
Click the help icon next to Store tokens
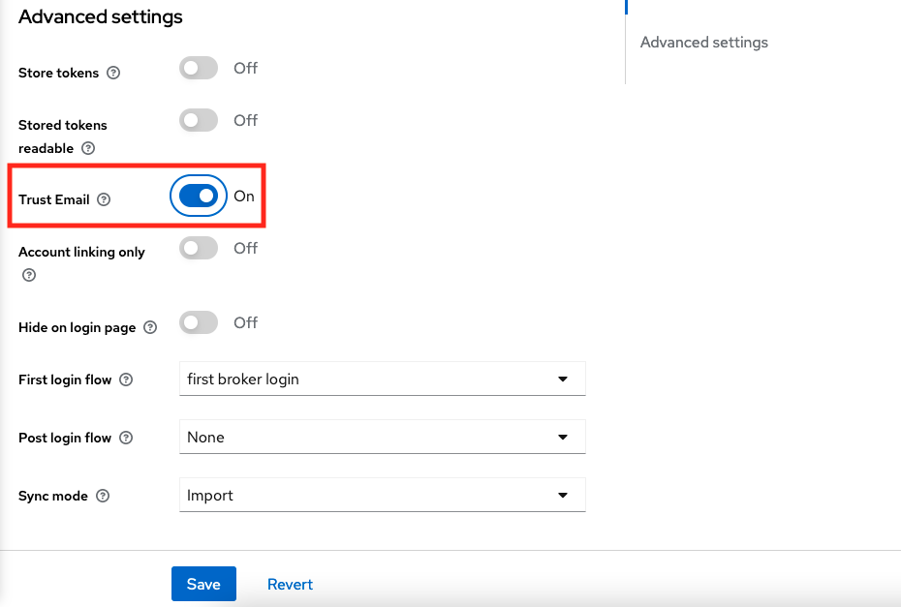coord(113,73)
